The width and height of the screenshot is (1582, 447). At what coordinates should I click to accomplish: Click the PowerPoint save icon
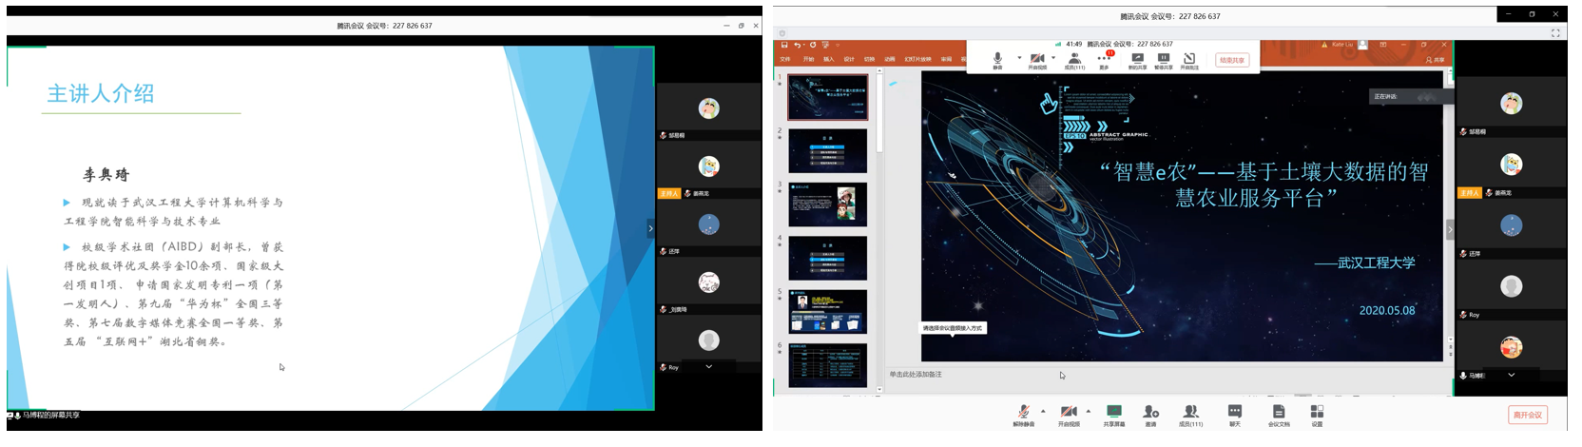tap(784, 45)
